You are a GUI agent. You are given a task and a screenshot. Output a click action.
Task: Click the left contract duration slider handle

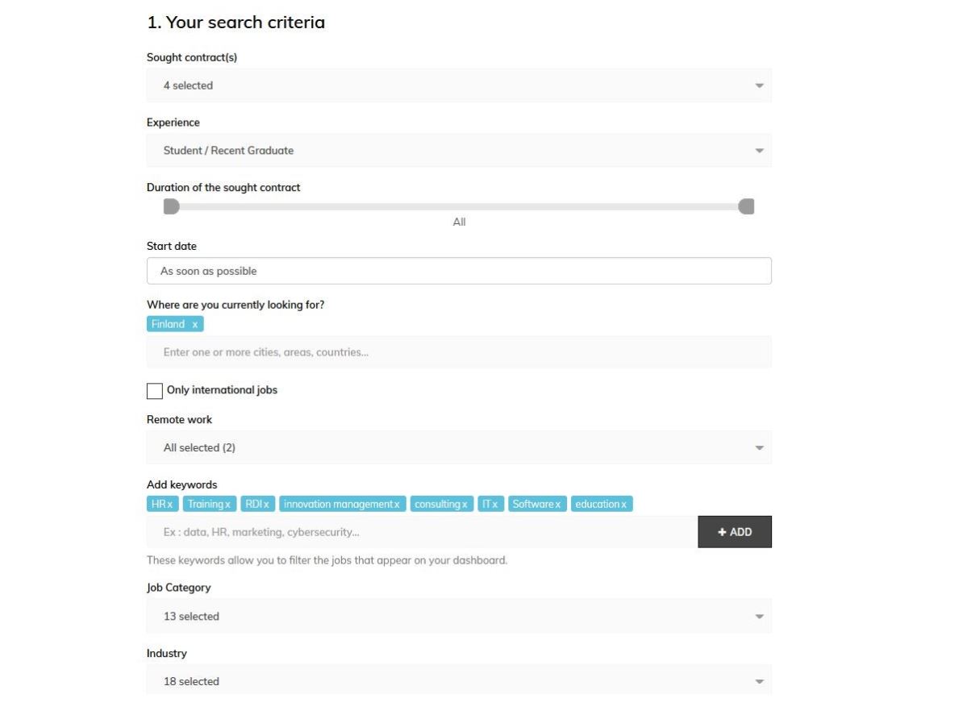(171, 207)
